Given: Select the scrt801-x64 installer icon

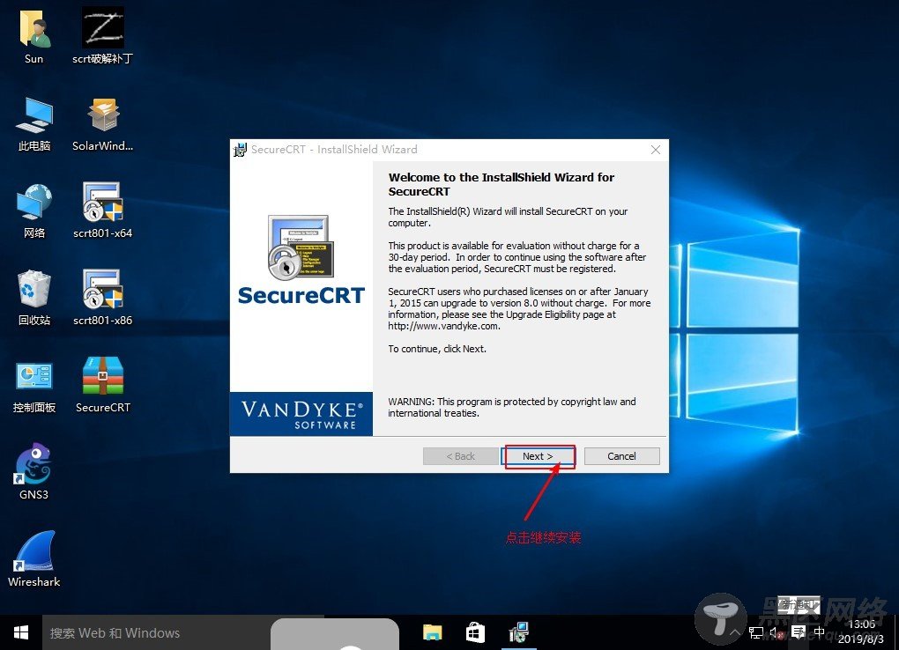Looking at the screenshot, I should point(102,211).
